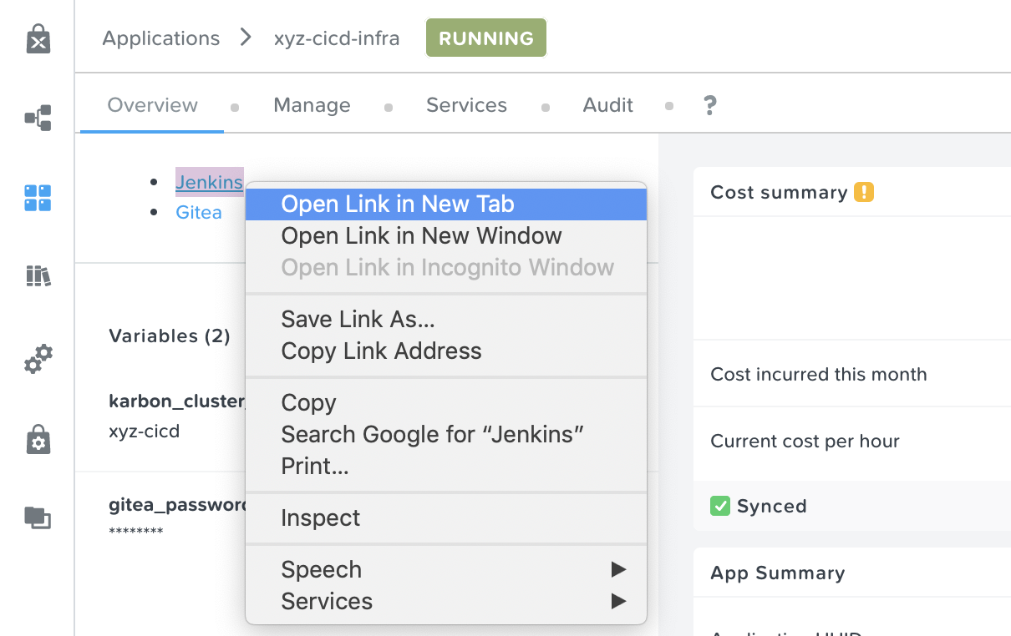1011x636 pixels.
Task: Select the applications grid icon in sidebar
Action: pos(38,198)
